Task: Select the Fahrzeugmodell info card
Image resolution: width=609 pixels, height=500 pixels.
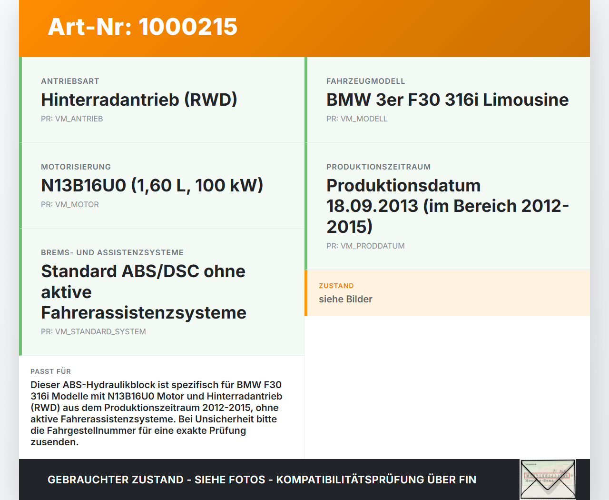Action: 447,100
